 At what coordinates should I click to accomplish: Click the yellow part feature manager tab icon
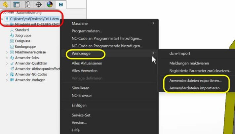[5, 4]
